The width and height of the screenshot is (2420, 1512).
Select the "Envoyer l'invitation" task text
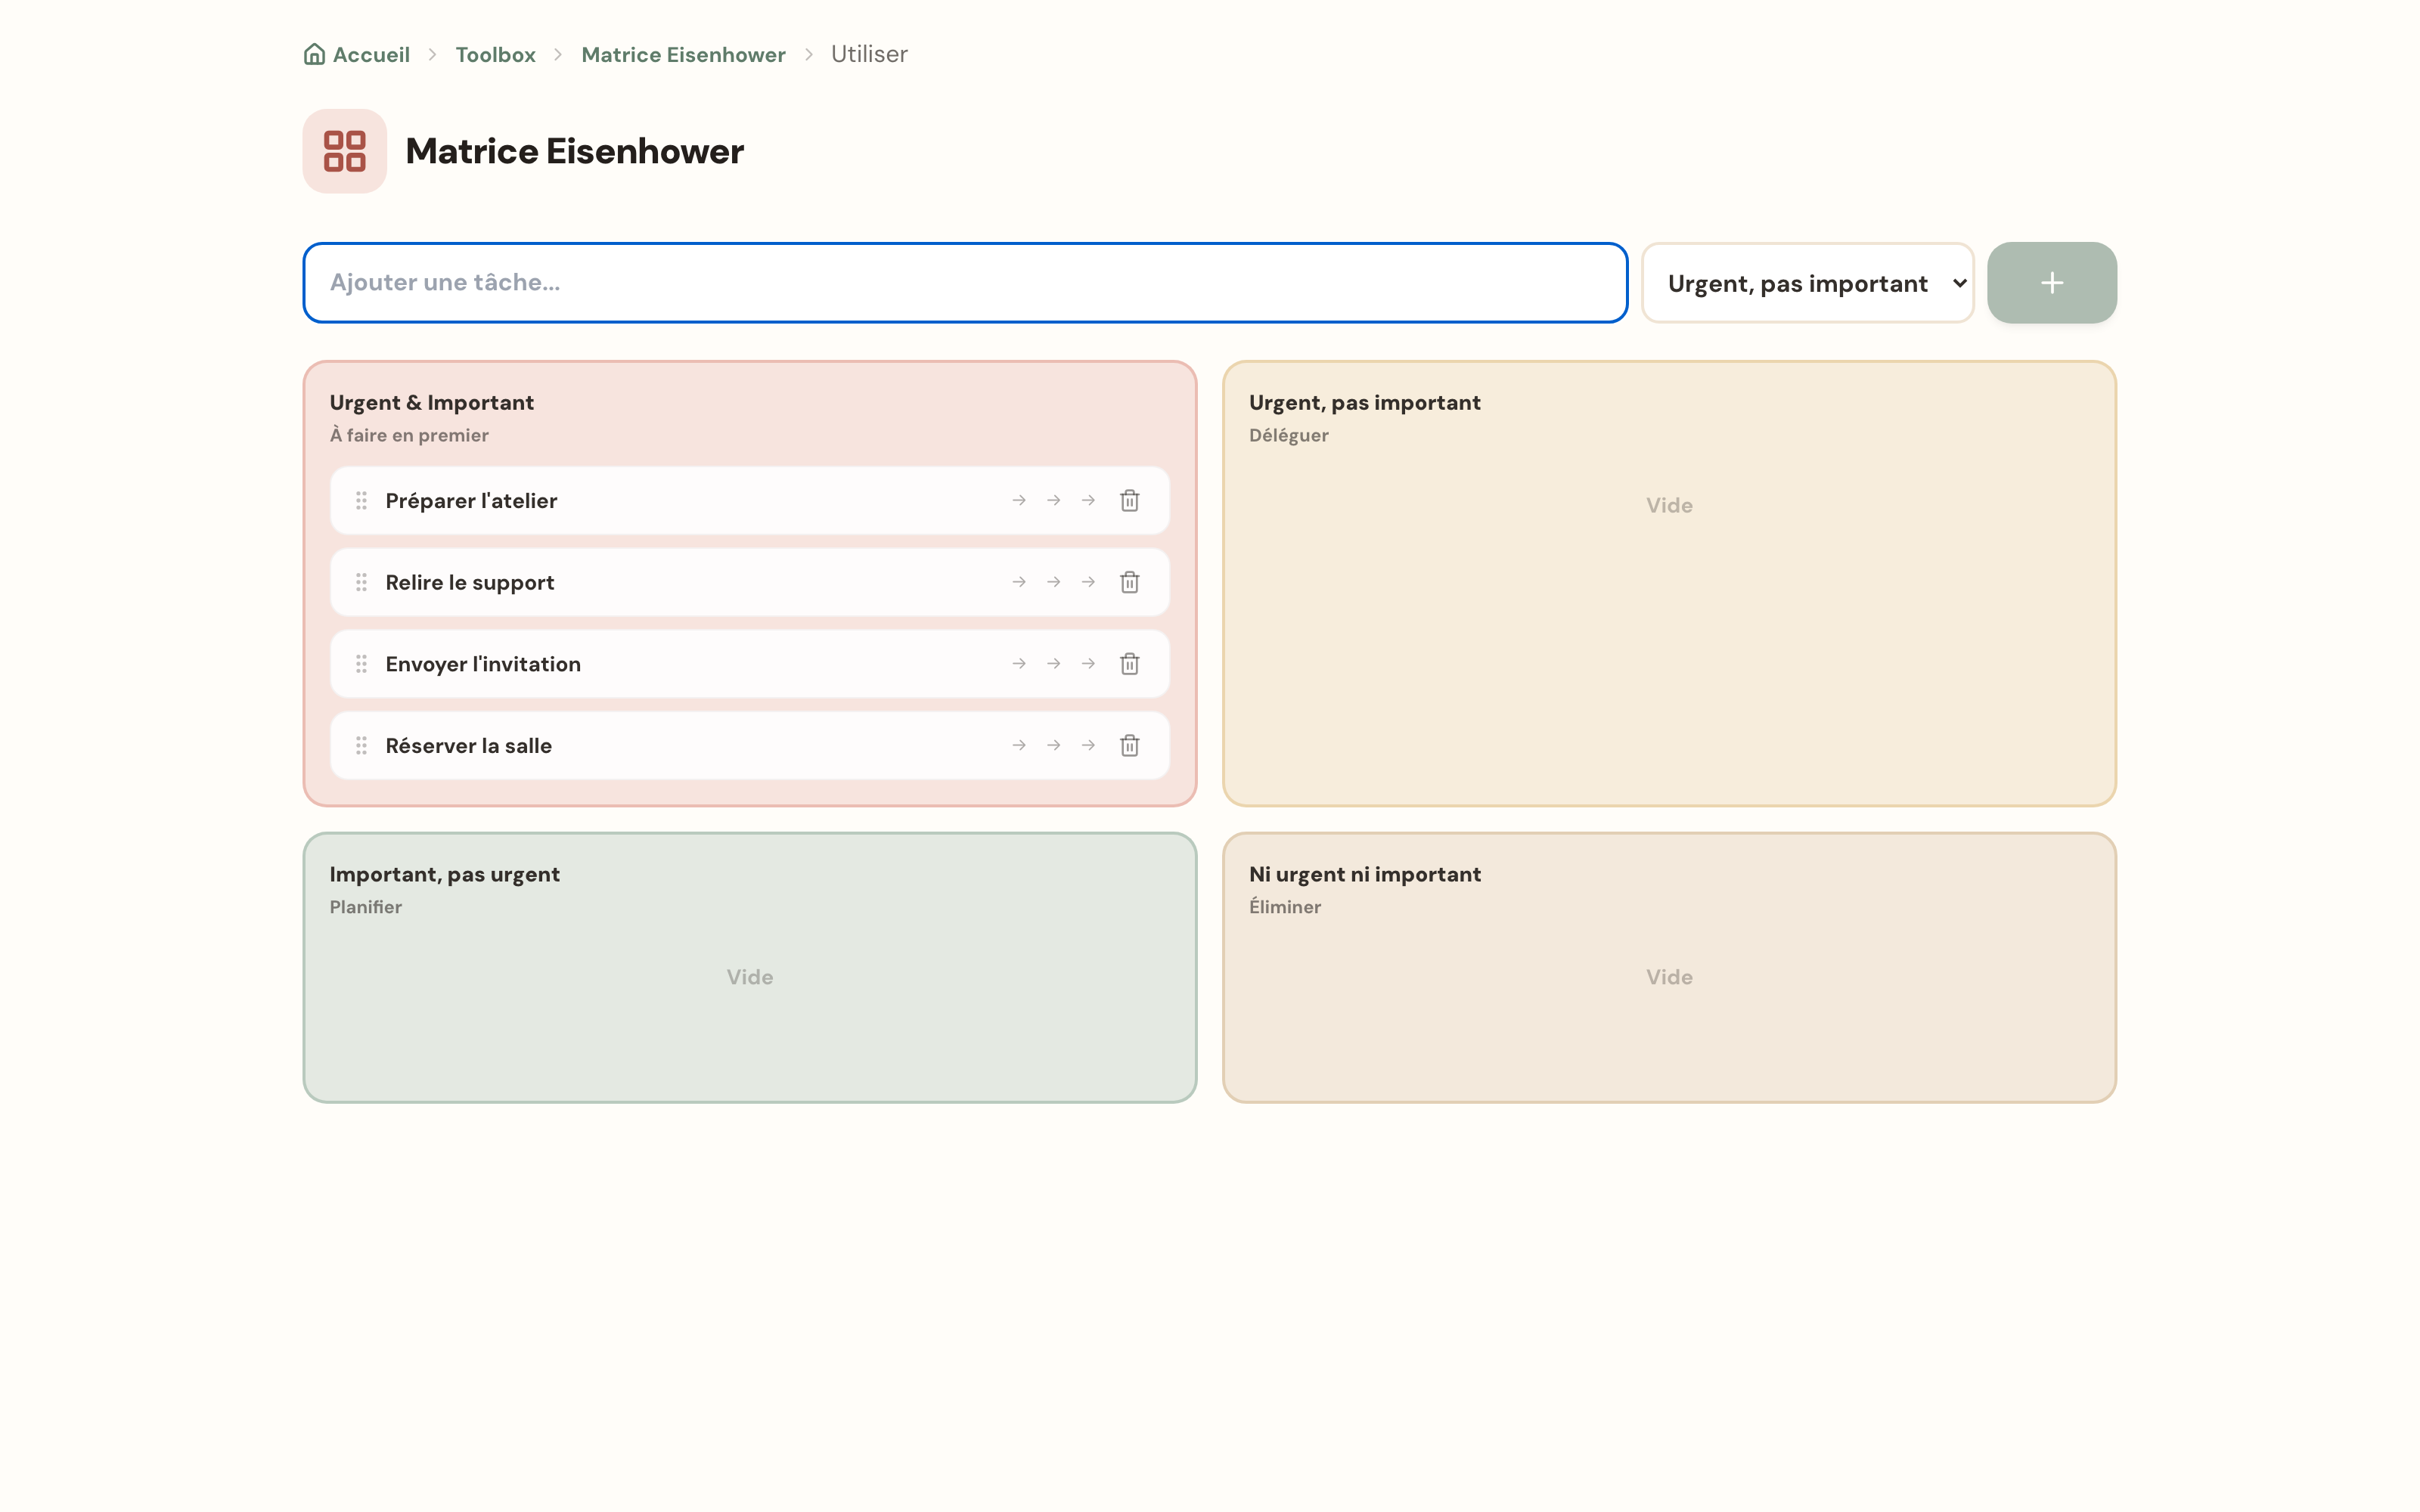click(483, 664)
